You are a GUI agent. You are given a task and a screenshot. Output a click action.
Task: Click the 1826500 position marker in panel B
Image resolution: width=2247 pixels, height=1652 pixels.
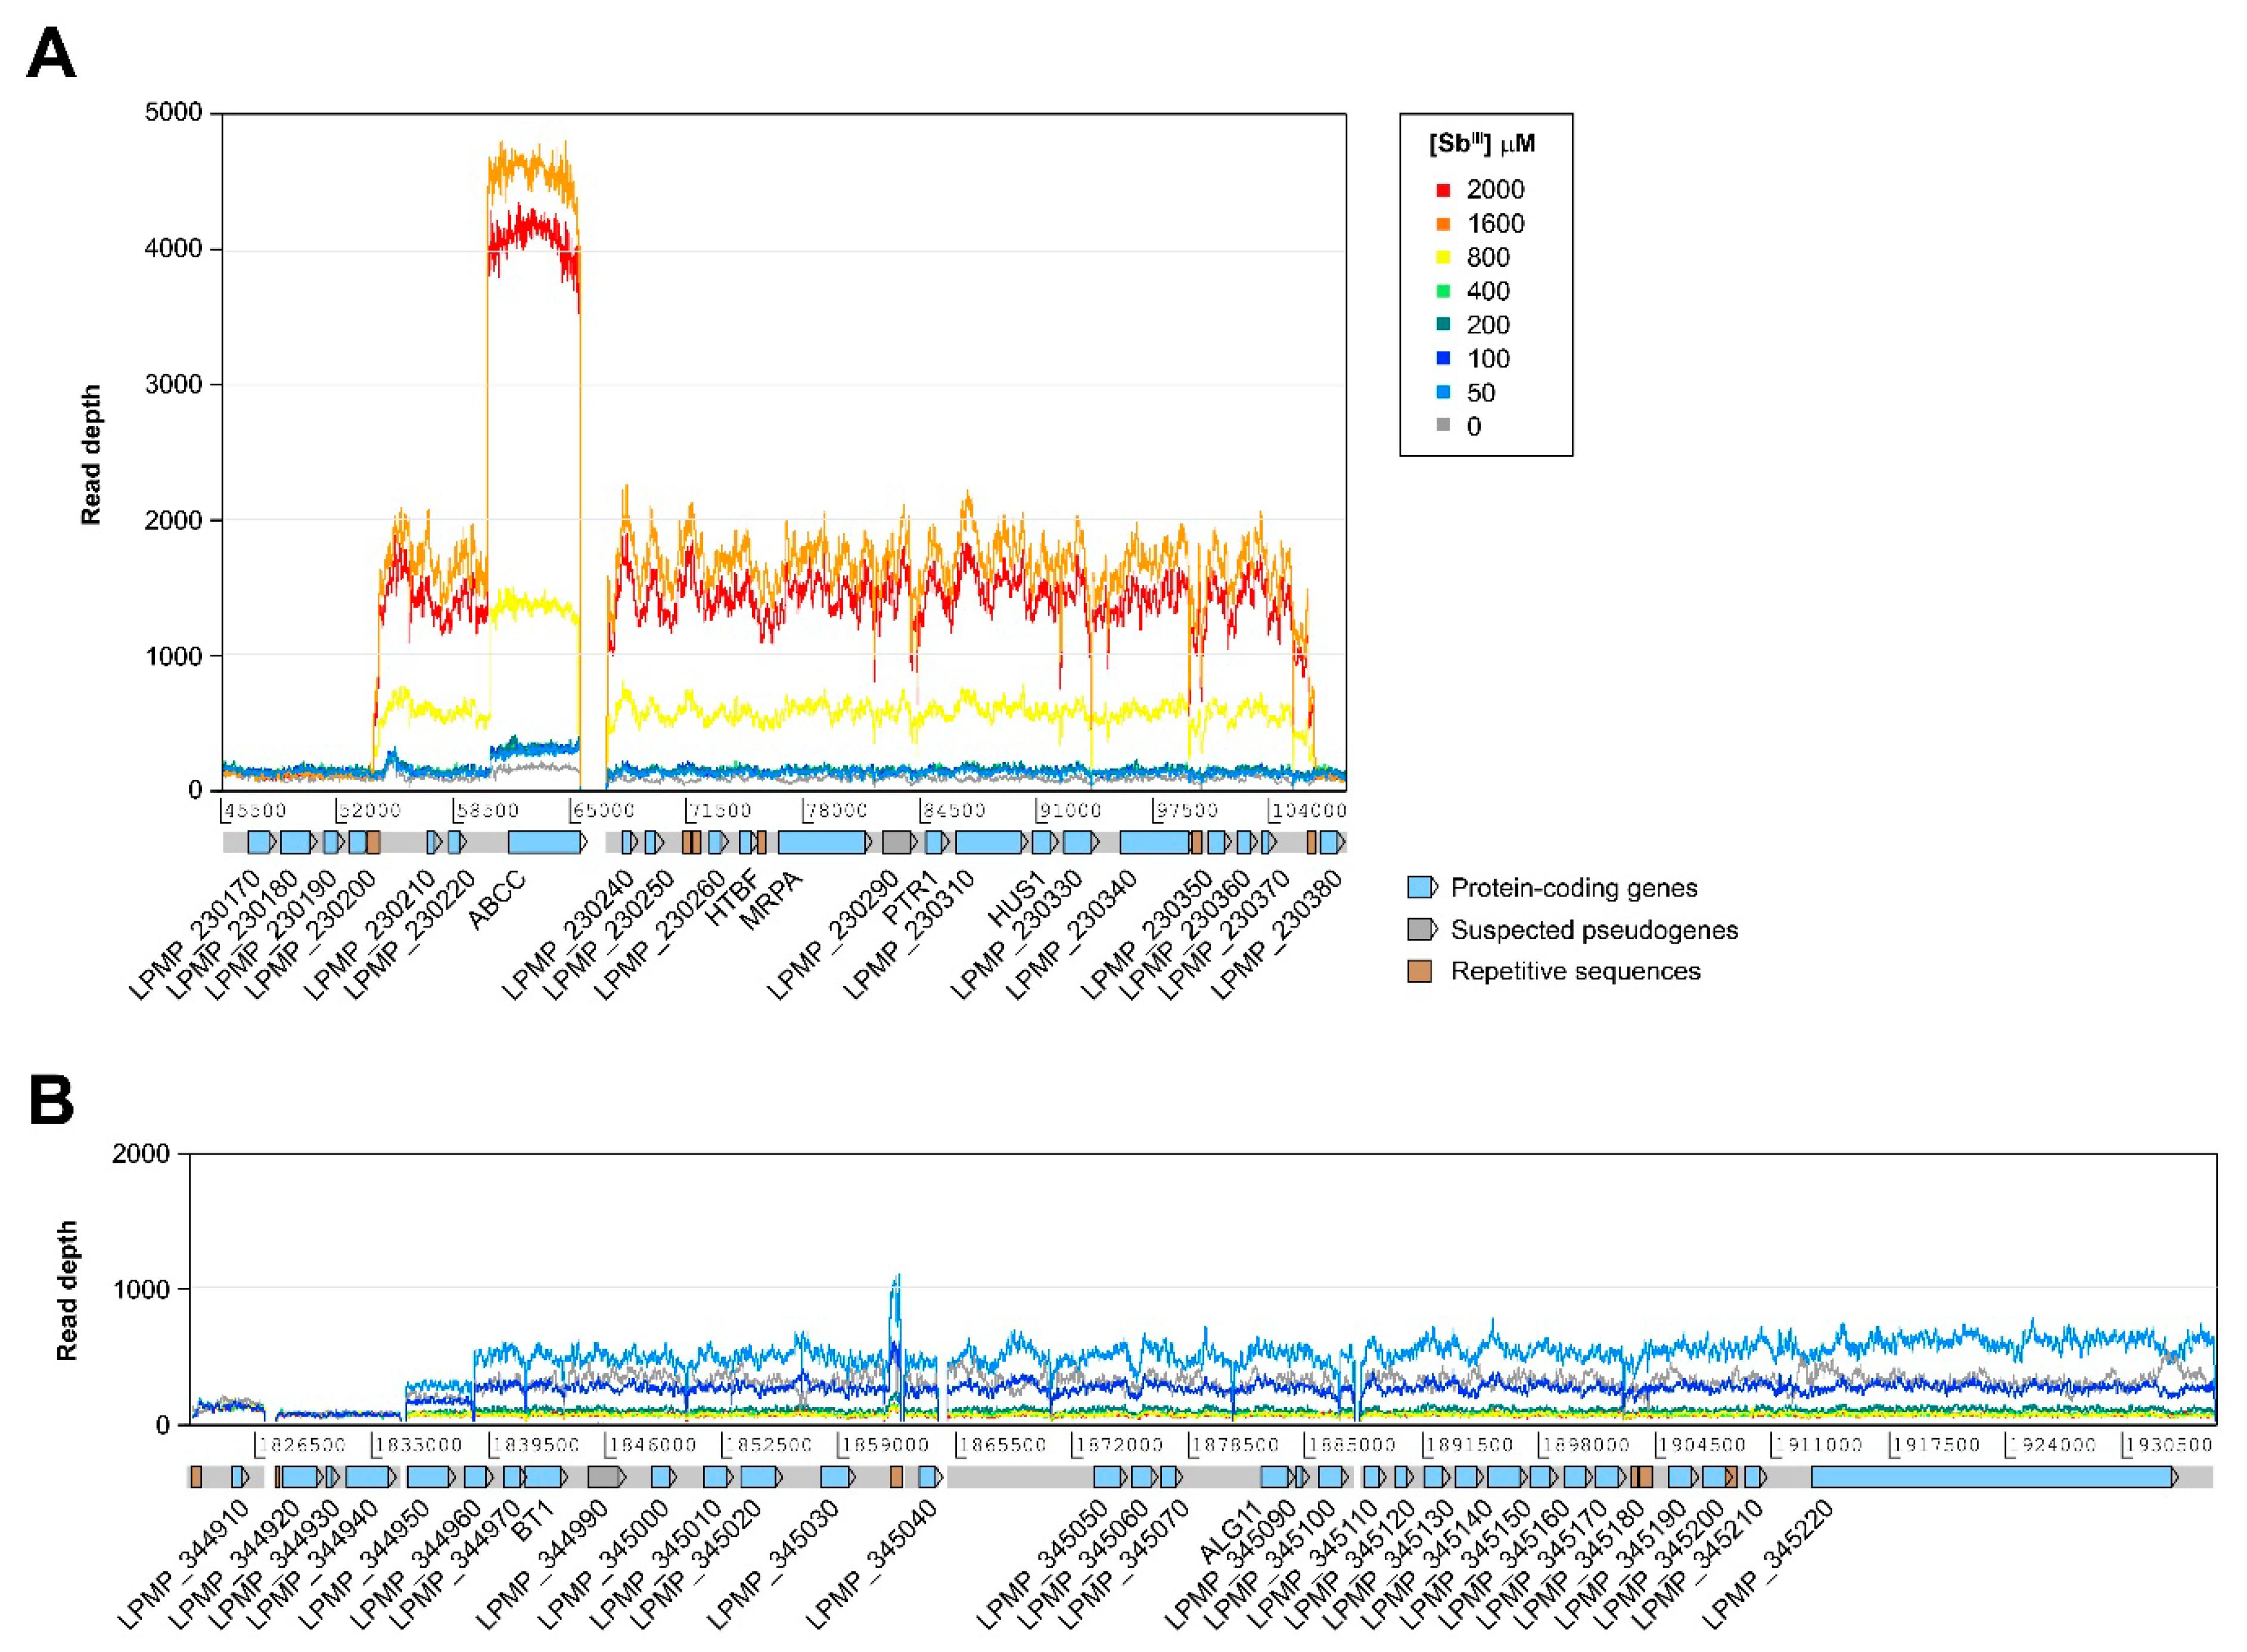click(x=301, y=1445)
